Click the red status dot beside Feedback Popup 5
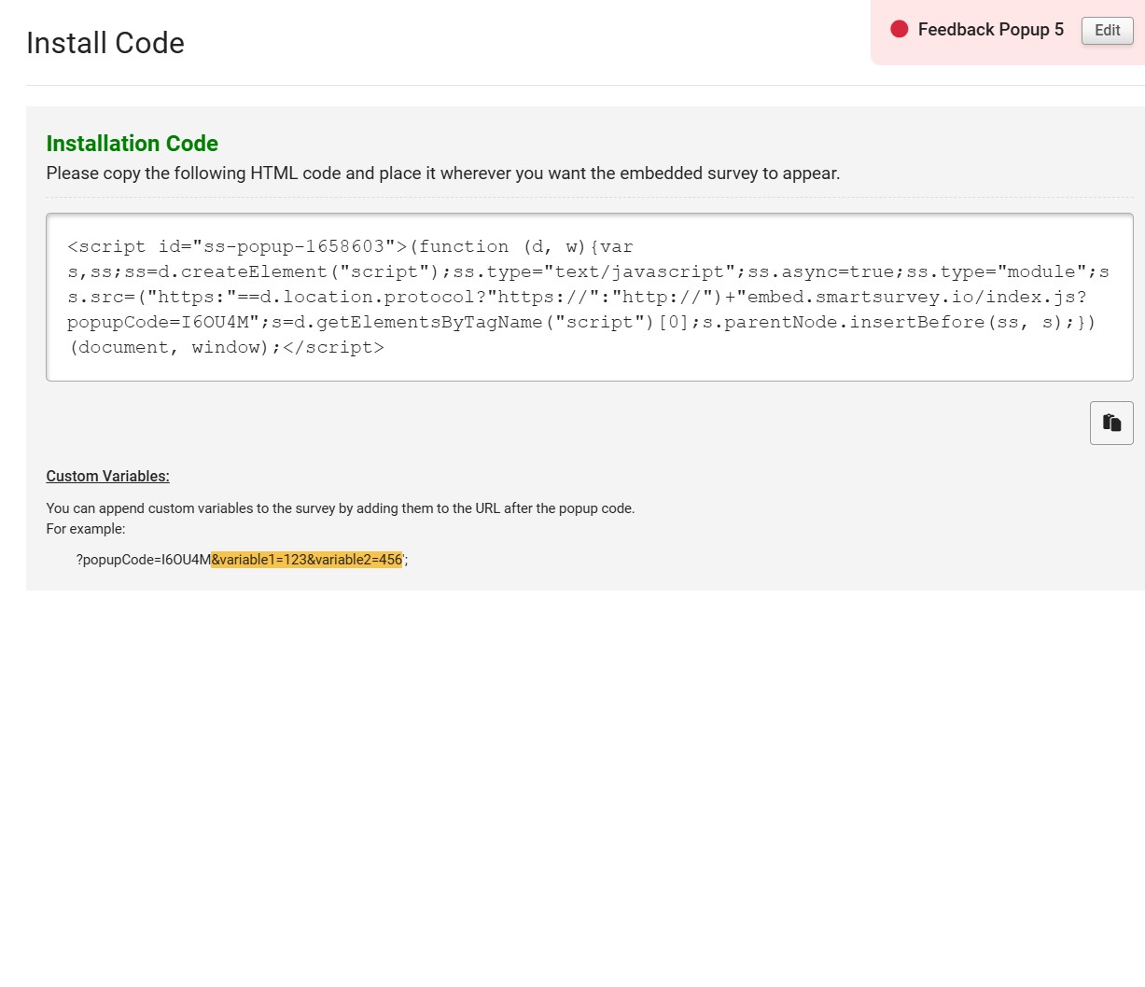This screenshot has width=1145, height=987. 900,29
